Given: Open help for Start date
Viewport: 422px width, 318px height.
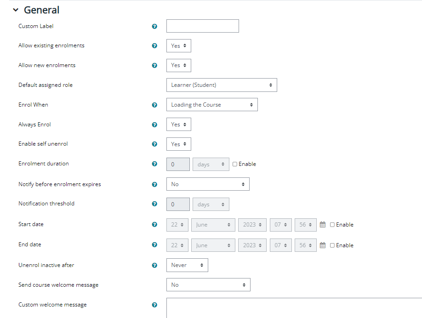Looking at the screenshot, I should click(x=154, y=224).
